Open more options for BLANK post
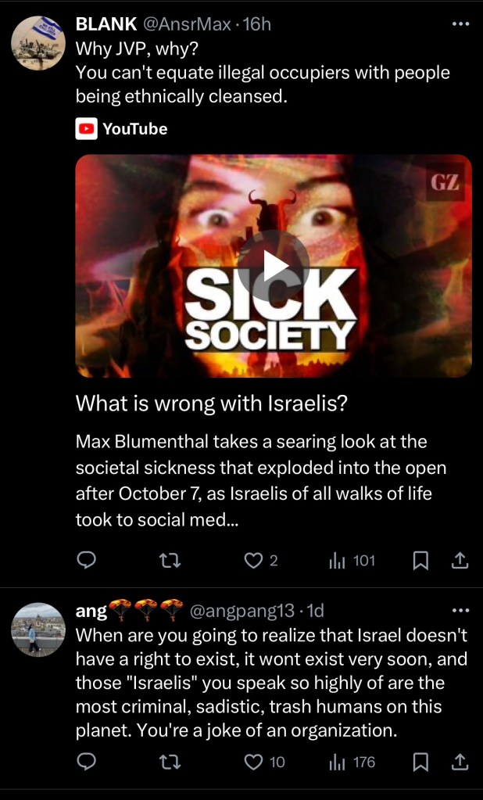This screenshot has width=483, height=800. 460,24
